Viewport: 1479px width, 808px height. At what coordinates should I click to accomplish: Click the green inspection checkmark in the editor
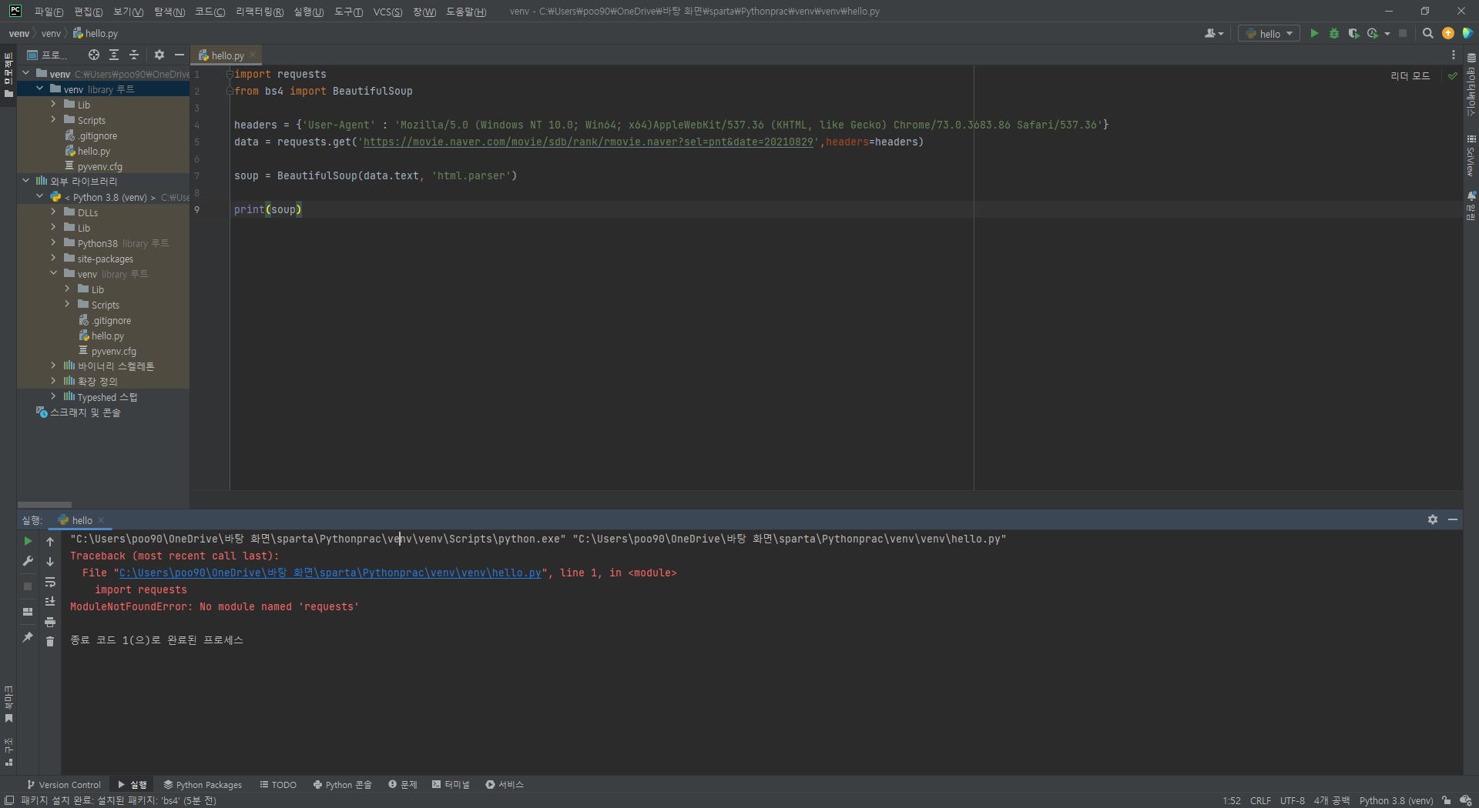1453,75
